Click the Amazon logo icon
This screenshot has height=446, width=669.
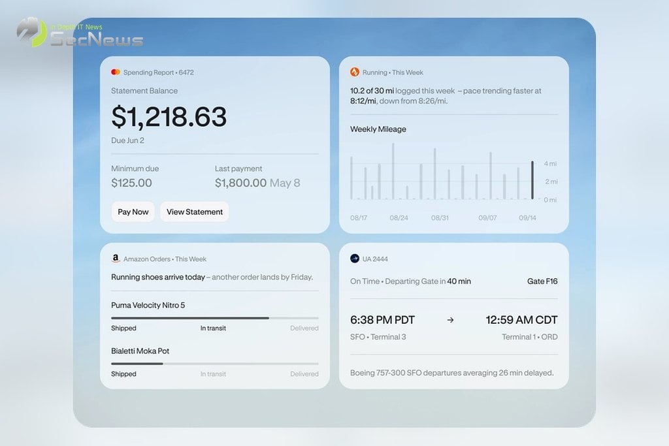tap(116, 259)
